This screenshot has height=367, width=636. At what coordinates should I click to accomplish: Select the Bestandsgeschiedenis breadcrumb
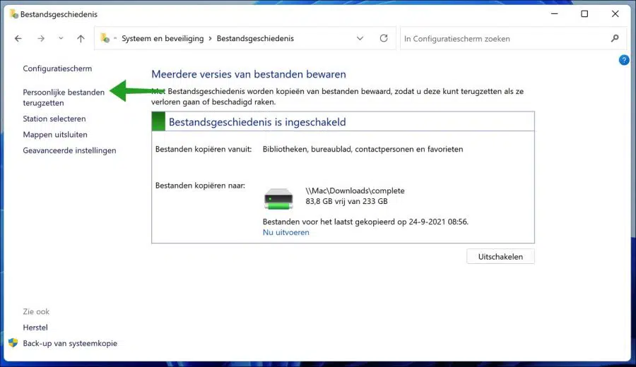pos(255,39)
